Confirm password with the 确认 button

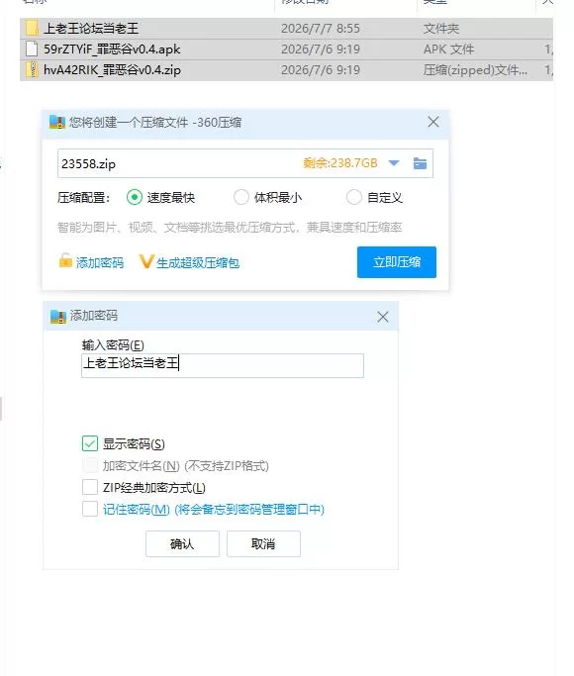tap(182, 544)
